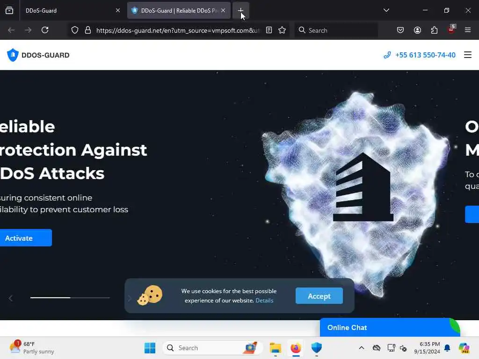This screenshot has height=359, width=479.
Task: Save page to Pocket
Action: pos(400,30)
